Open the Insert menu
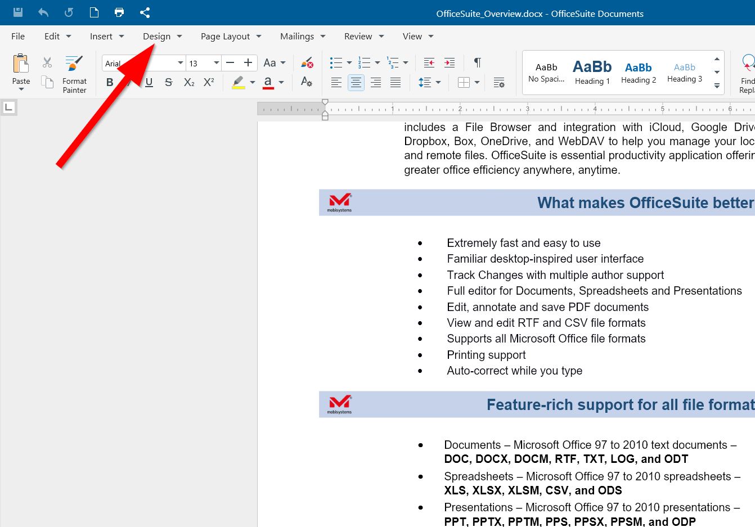This screenshot has height=527, width=755. [107, 36]
